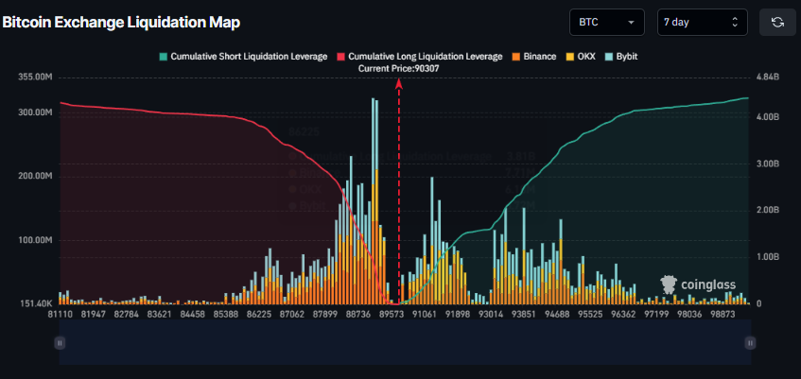Click the Current Price:90307 label
The height and width of the screenshot is (379, 801).
pos(399,68)
